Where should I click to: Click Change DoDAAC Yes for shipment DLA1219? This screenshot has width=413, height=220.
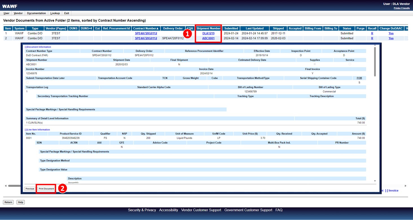coord(391,33)
